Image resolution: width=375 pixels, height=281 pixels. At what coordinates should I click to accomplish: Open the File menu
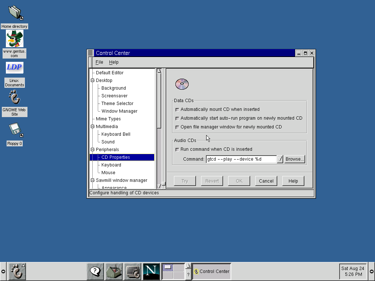tap(99, 62)
